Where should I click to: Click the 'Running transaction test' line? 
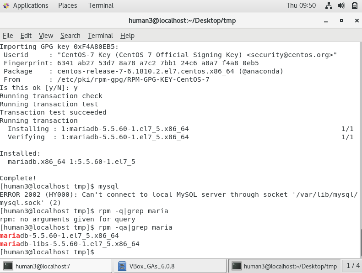point(49,105)
